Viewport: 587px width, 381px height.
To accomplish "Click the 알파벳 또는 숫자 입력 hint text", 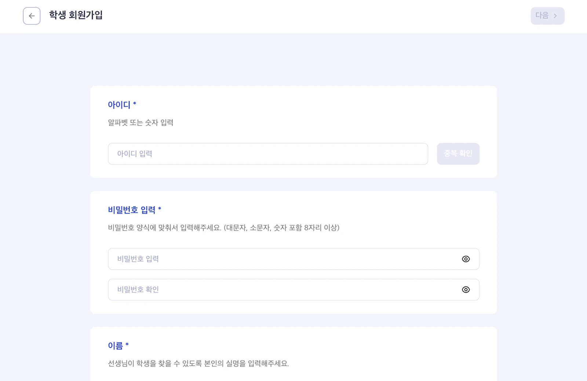I will coord(141,123).
